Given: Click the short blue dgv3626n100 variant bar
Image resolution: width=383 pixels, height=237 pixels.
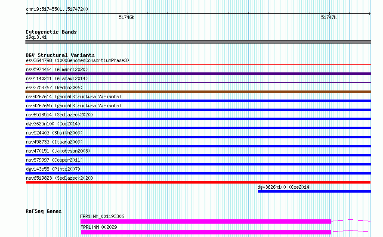Looking at the screenshot, I should coord(315,191).
